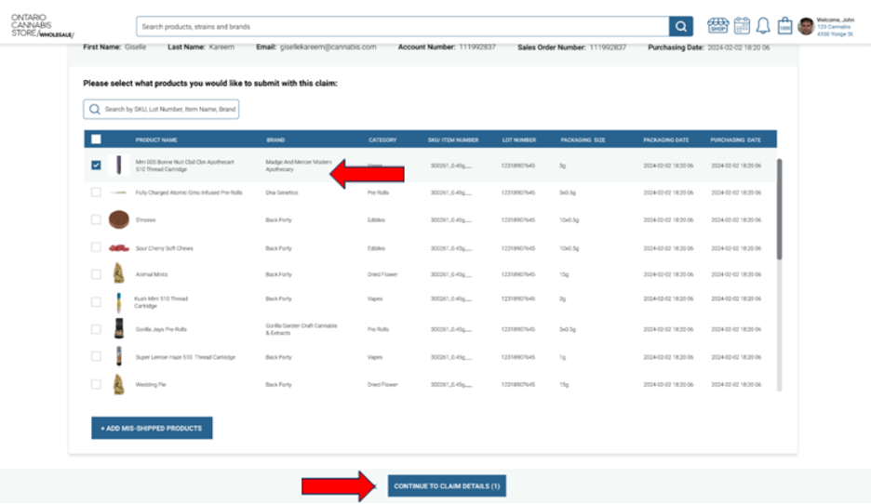
Task: Check the S'mores row checkbox
Action: coord(96,219)
